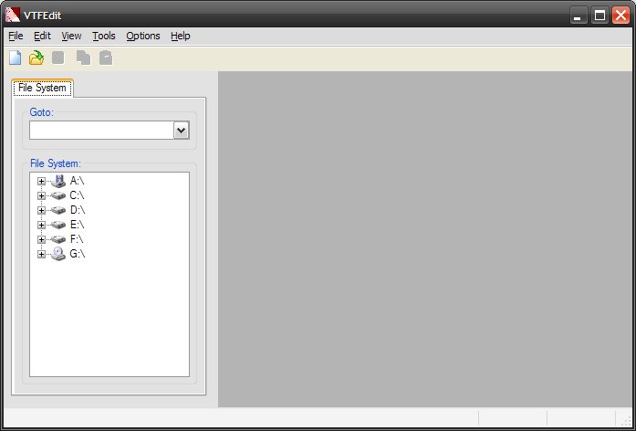The image size is (636, 431).
Task: Expand the F:\ drive in file tree
Action: (x=41, y=239)
